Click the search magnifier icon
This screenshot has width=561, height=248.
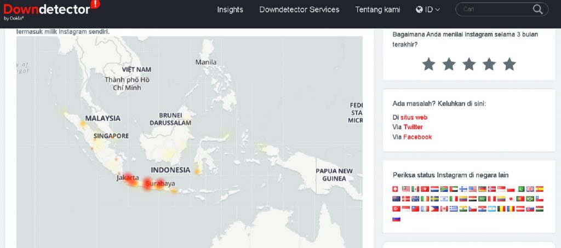[x=538, y=9]
